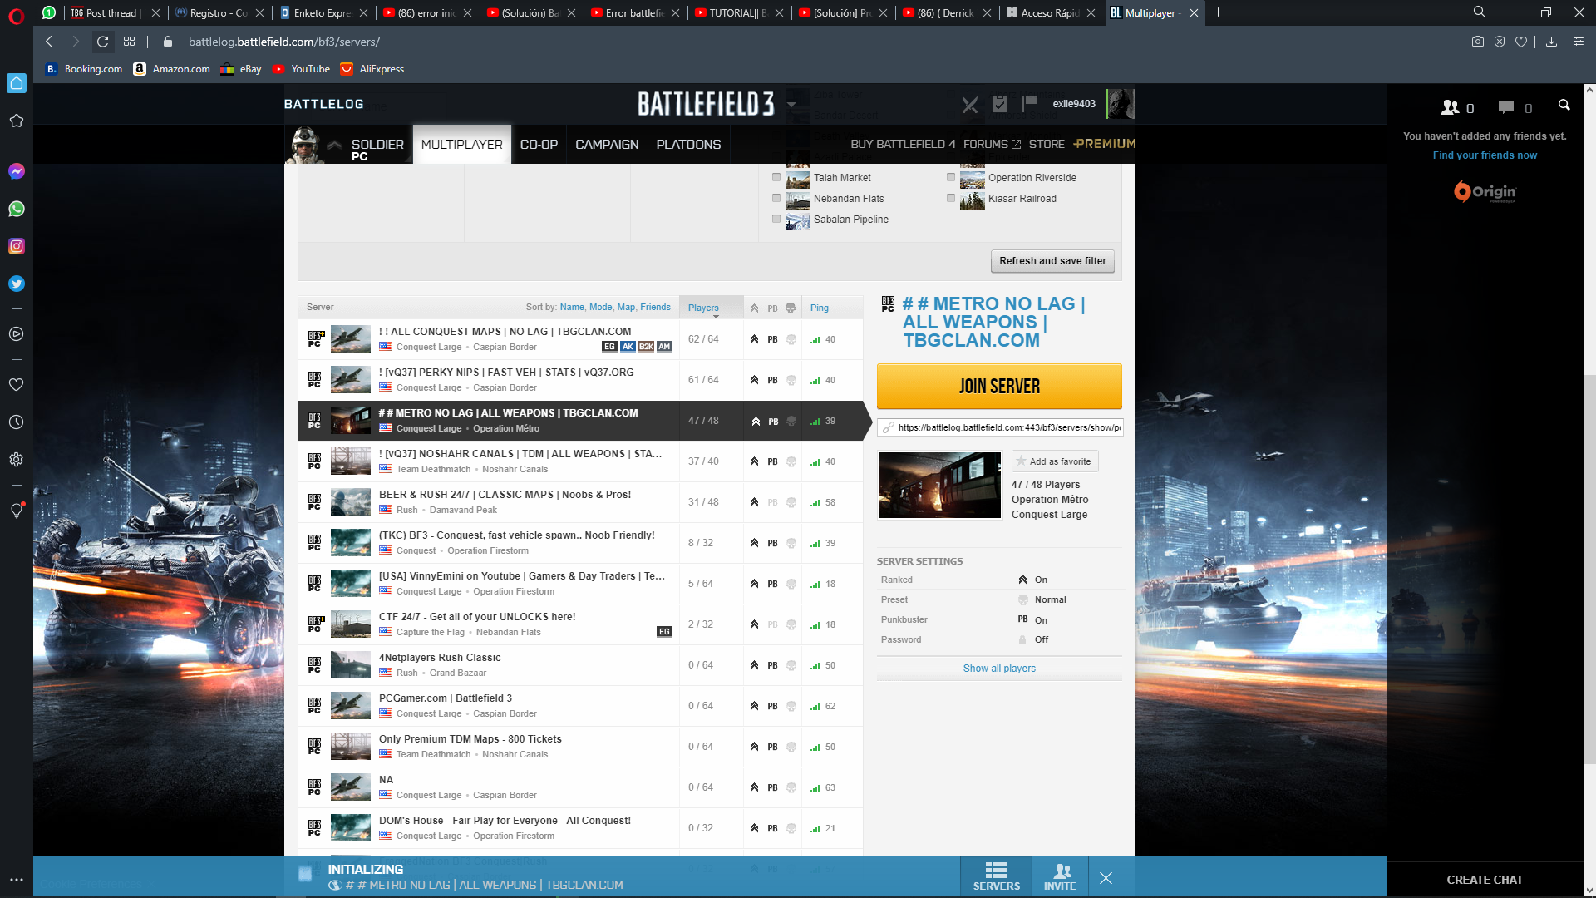The image size is (1596, 898).
Task: Expand the soldier selector chevron
Action: coord(334,145)
